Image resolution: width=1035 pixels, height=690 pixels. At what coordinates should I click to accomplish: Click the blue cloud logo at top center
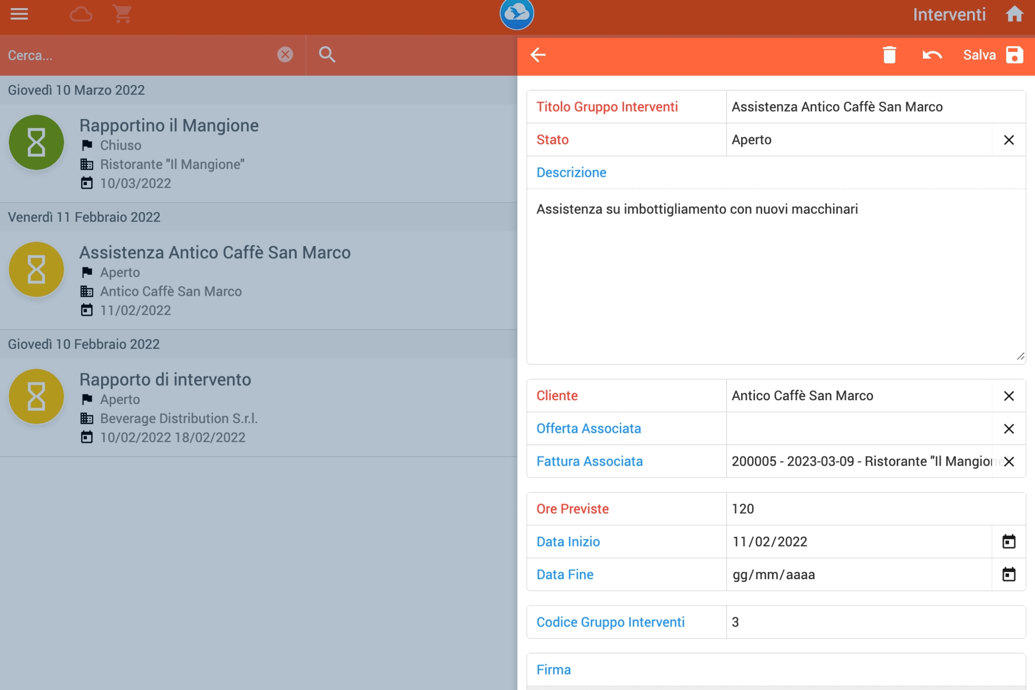click(x=516, y=14)
